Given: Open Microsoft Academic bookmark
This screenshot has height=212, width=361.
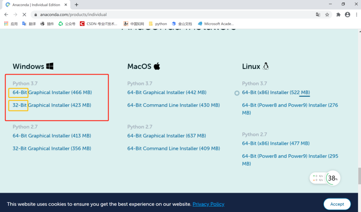Looking at the screenshot, I should click(216, 24).
